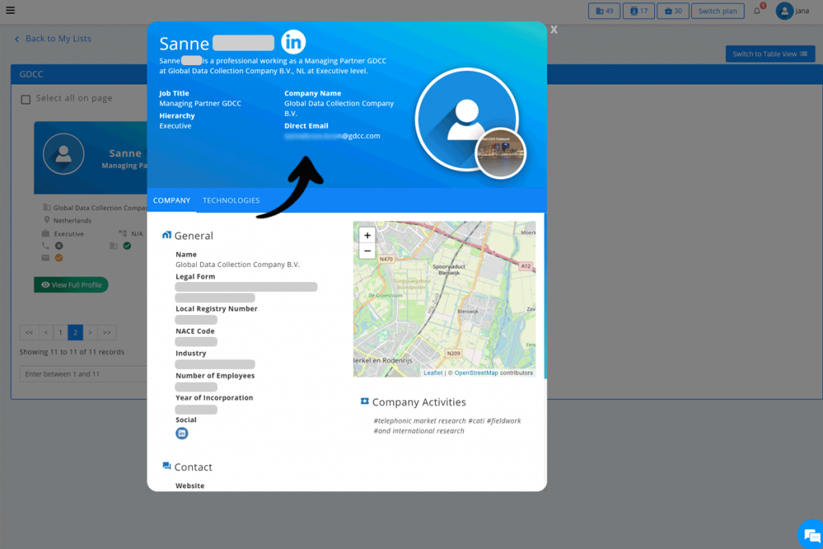Switch to Table View

click(x=769, y=54)
